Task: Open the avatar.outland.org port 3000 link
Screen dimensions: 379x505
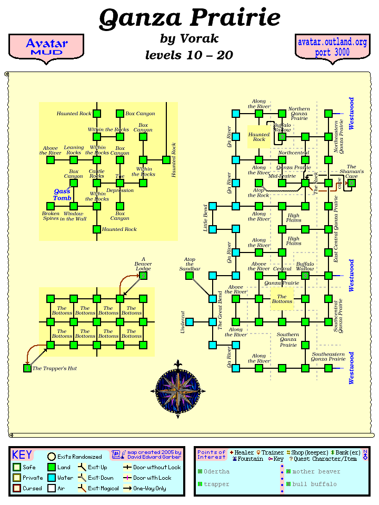Action: tap(332, 47)
